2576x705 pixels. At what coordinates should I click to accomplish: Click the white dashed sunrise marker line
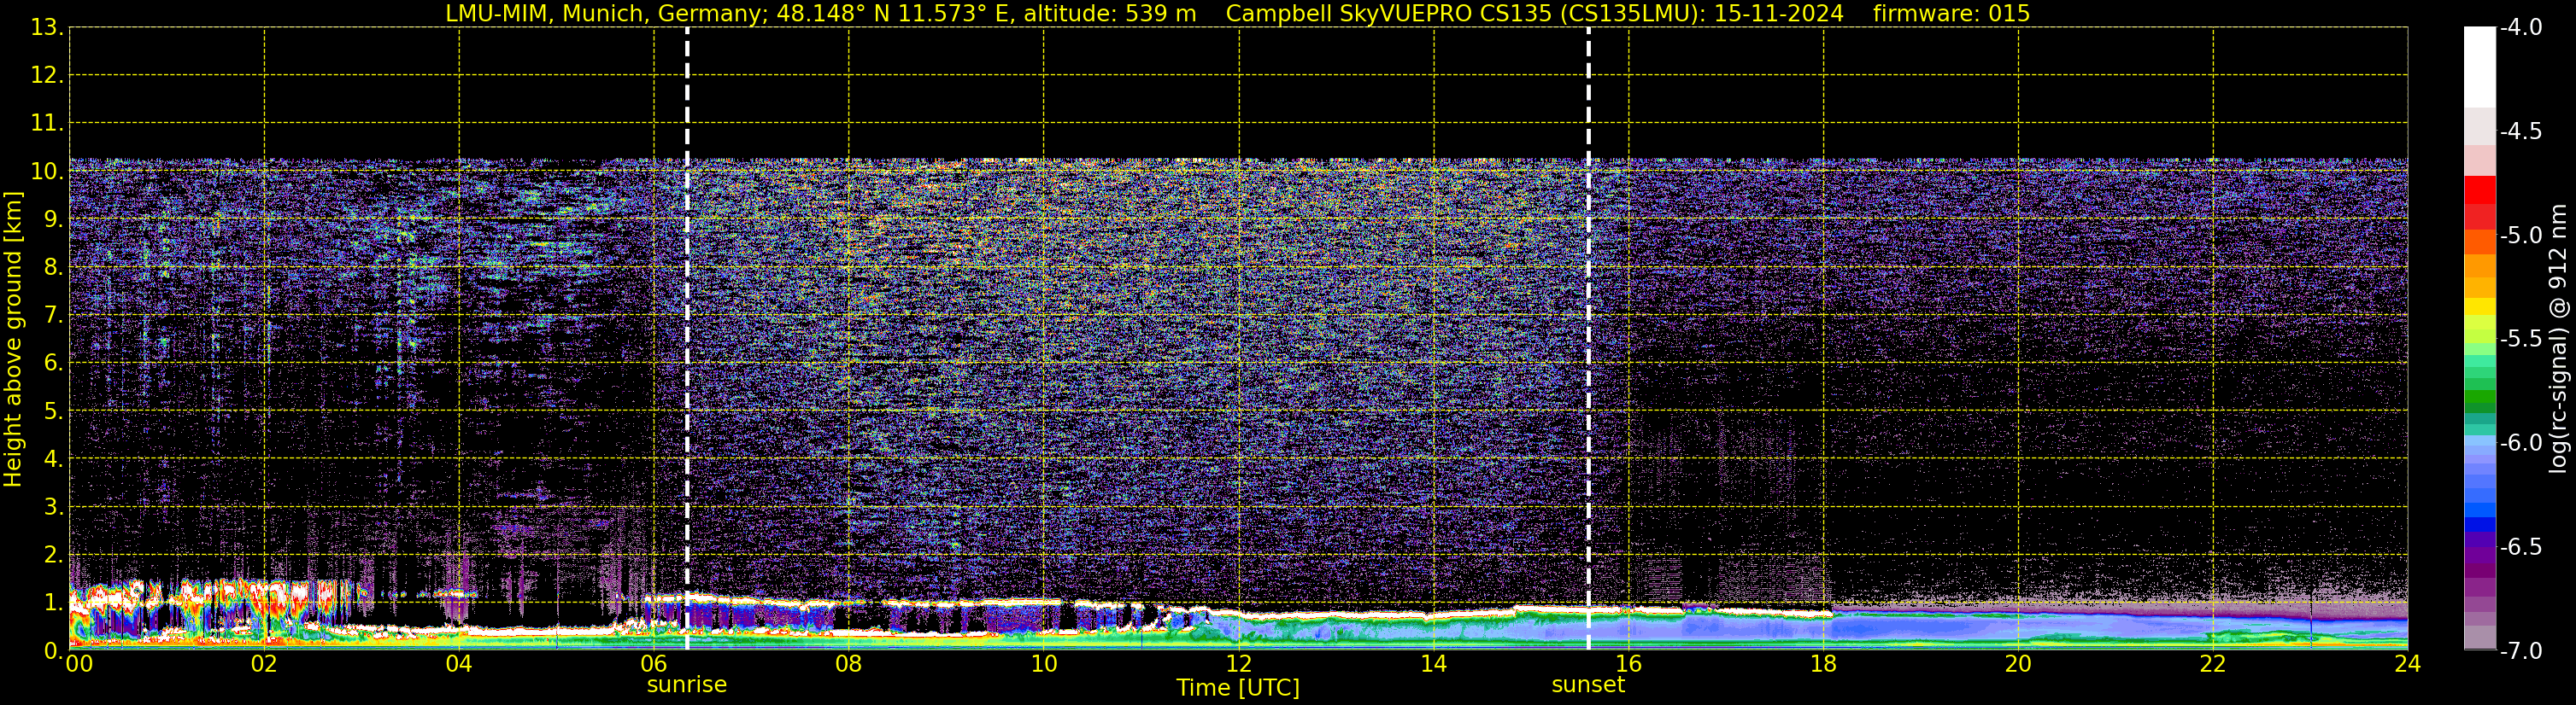(687, 337)
